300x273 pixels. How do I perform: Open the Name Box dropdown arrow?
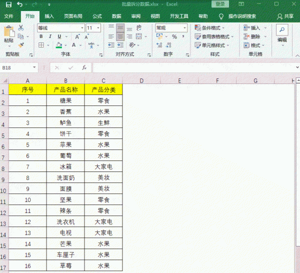[x=34, y=67]
